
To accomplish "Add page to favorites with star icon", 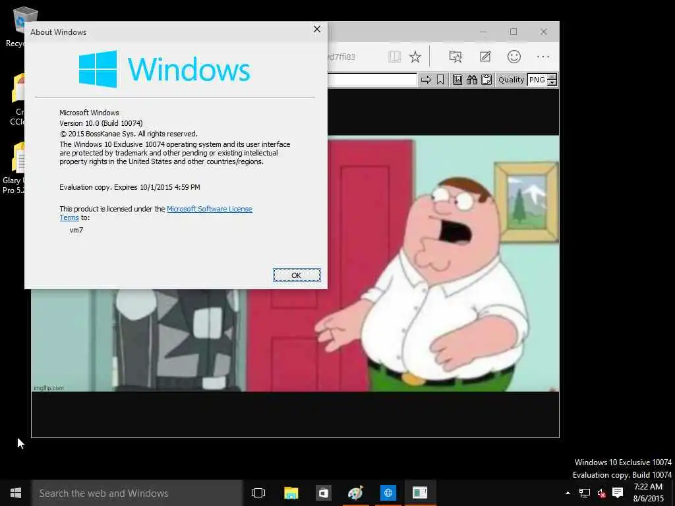I will coord(415,57).
